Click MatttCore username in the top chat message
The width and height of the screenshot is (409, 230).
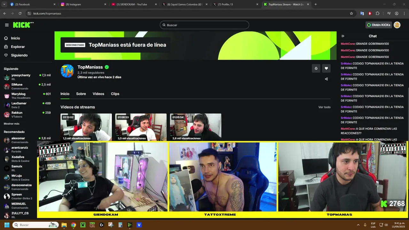(348, 44)
